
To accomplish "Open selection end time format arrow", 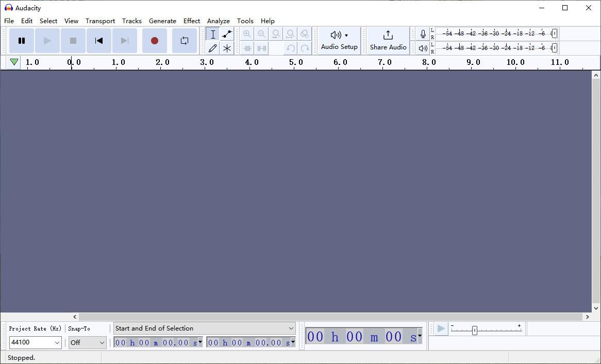I will [x=293, y=342].
